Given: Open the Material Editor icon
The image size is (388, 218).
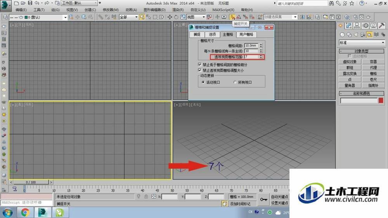Looking at the screenshot, I should (x=347, y=17).
